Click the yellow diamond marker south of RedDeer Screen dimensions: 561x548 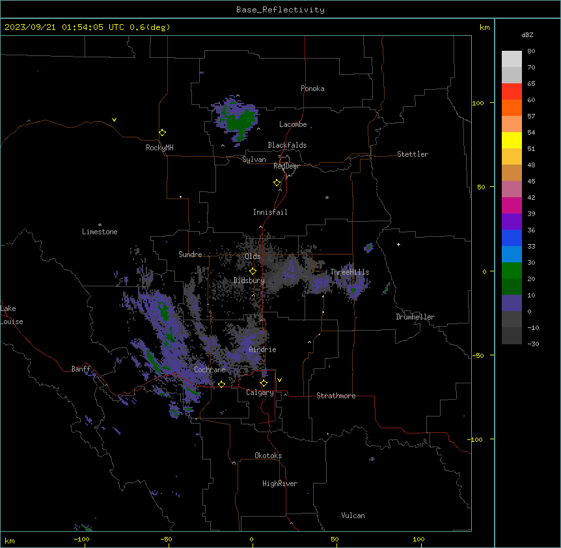tap(277, 183)
